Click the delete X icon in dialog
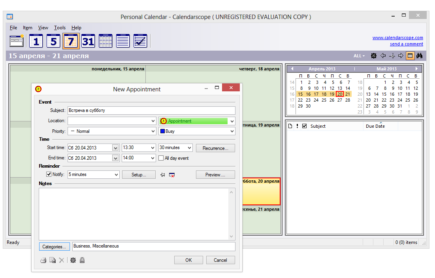The width and height of the screenshot is (435, 278). 62,260
